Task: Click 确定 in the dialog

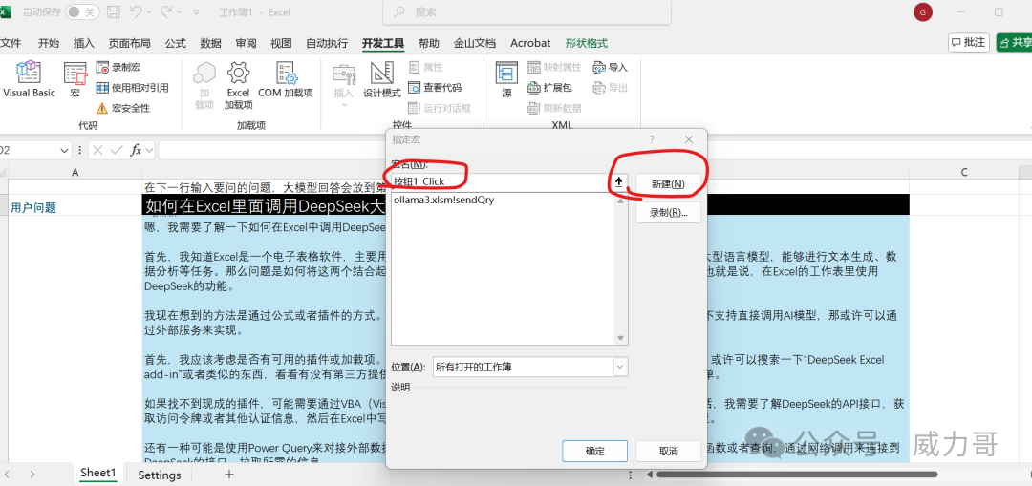Action: pos(595,451)
